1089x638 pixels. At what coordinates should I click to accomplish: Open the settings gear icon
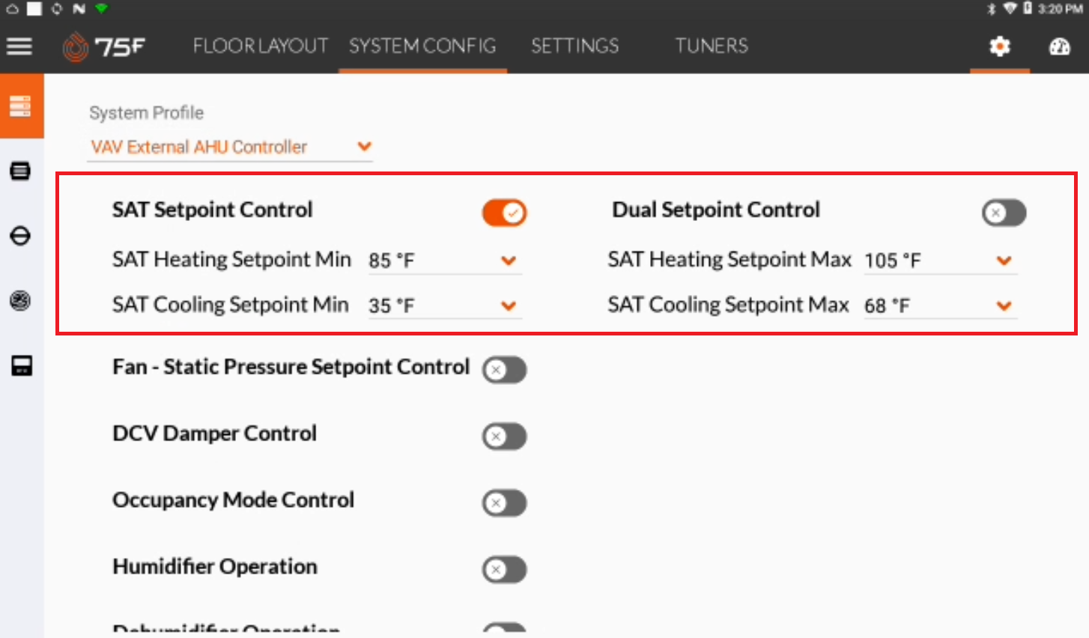pyautogui.click(x=999, y=46)
